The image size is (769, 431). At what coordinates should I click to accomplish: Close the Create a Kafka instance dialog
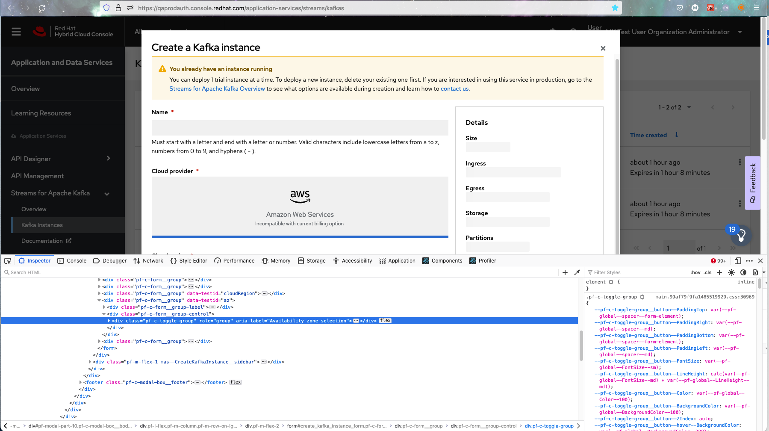coord(603,48)
